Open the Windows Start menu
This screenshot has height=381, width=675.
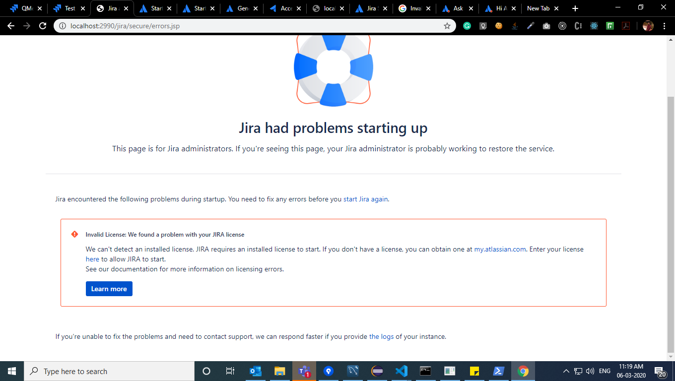click(12, 371)
